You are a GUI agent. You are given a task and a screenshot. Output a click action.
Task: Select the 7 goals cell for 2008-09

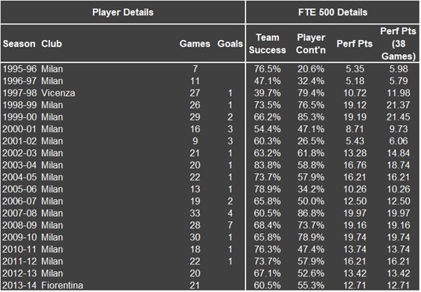[x=230, y=225]
